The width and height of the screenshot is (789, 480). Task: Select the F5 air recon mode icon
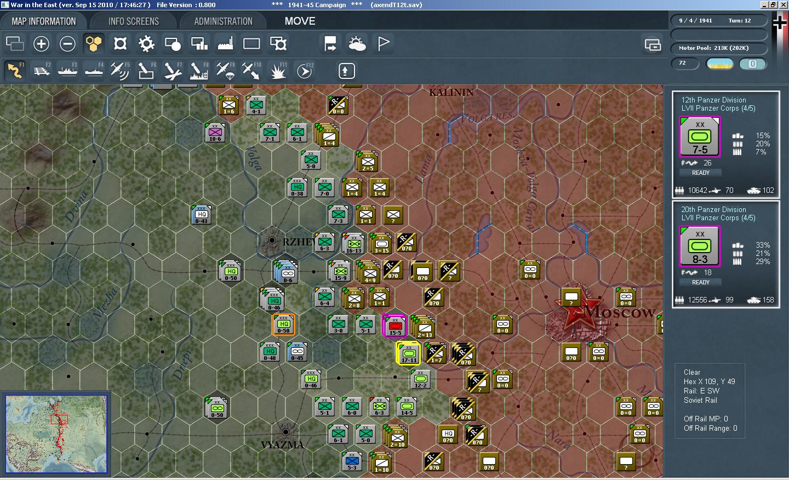coord(120,71)
